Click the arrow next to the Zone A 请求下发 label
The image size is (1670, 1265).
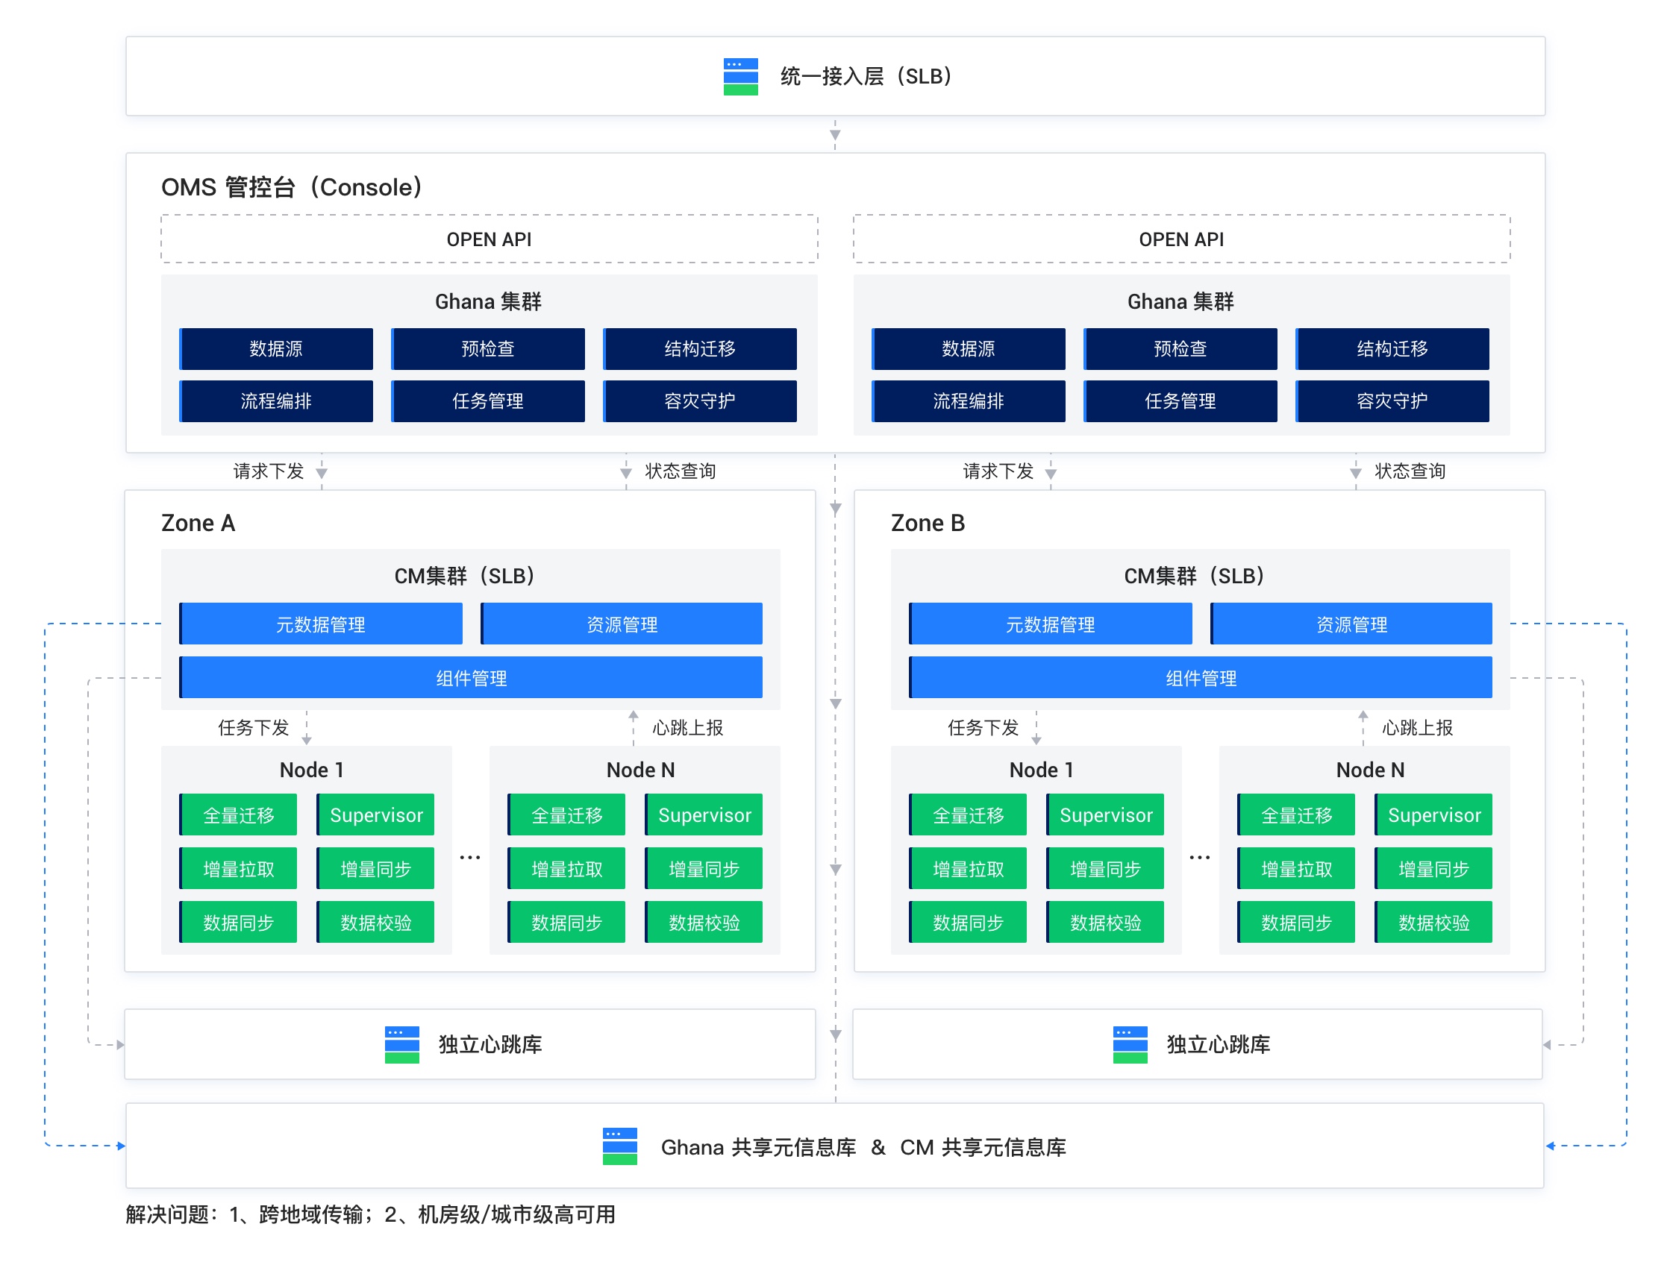(x=322, y=471)
